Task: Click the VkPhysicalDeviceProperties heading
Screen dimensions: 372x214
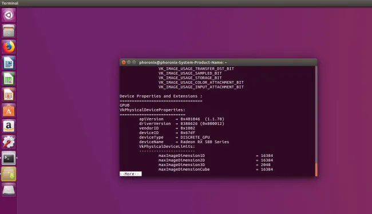Action: point(152,110)
